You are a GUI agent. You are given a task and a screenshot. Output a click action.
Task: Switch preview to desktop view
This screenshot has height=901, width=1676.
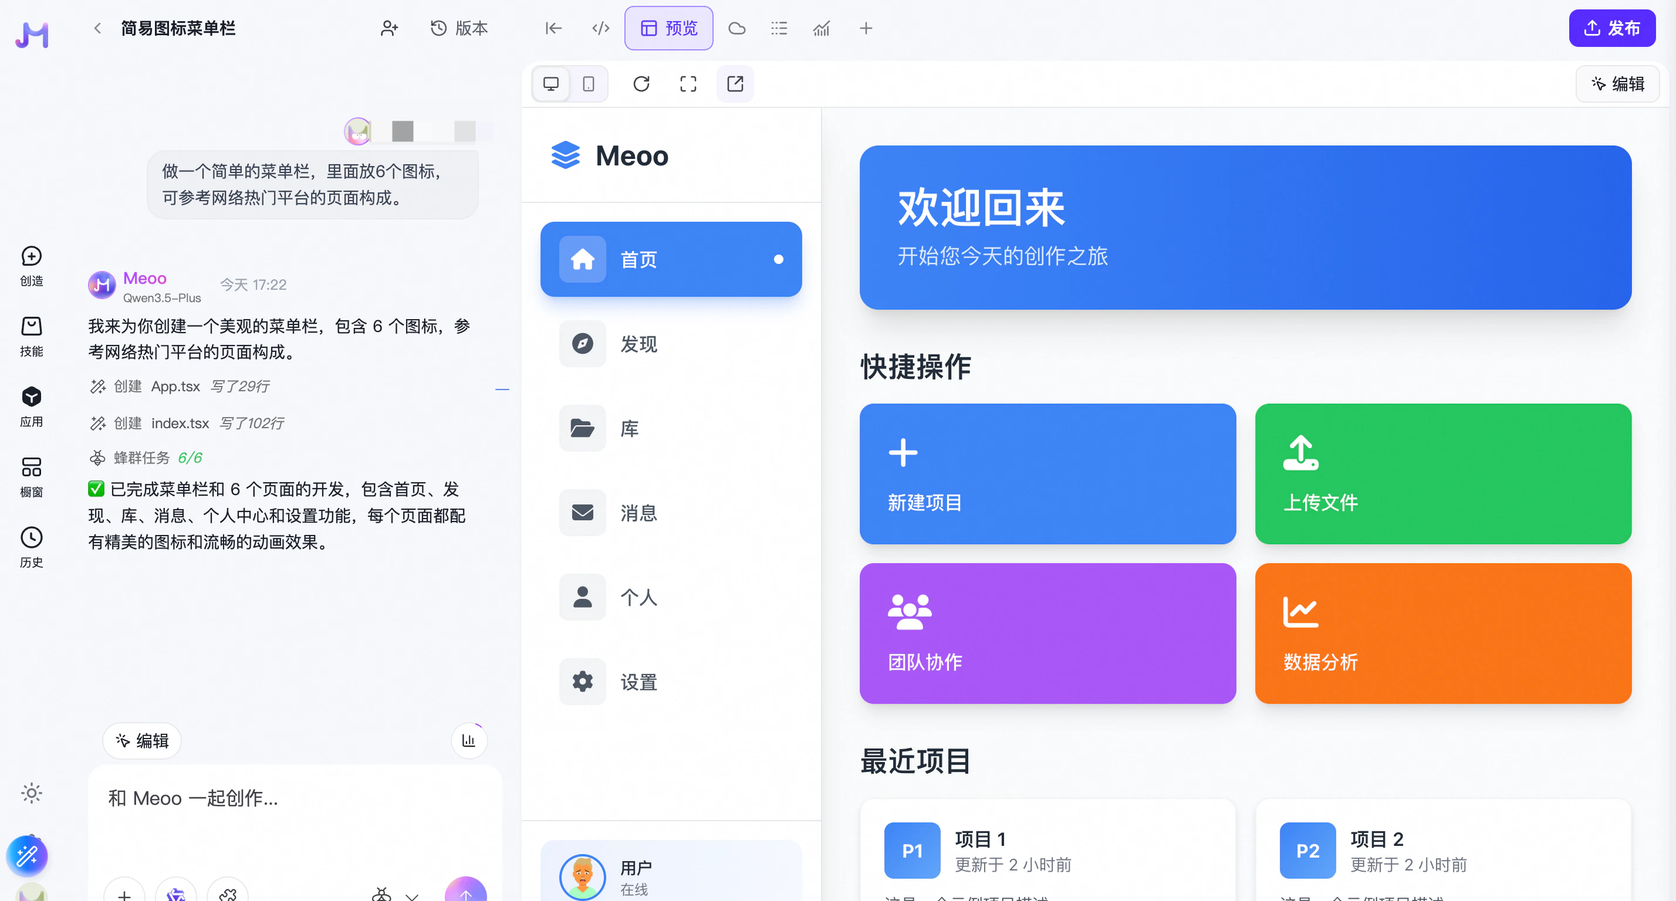pos(551,84)
